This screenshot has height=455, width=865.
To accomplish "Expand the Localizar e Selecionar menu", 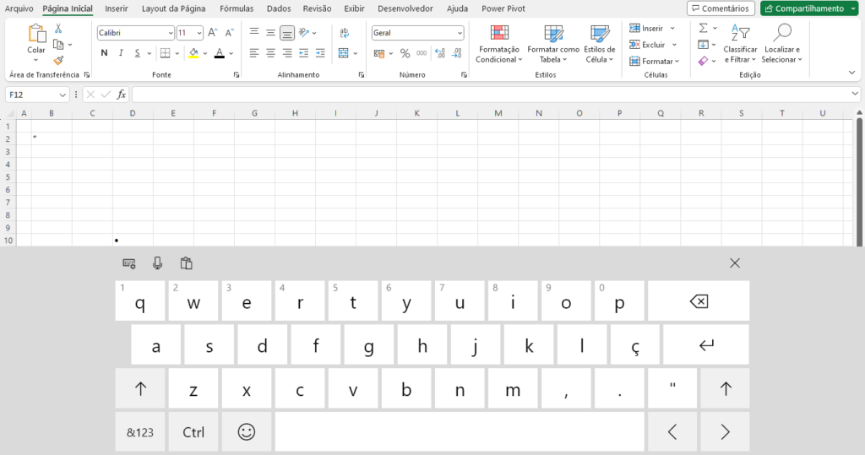I will [x=781, y=44].
